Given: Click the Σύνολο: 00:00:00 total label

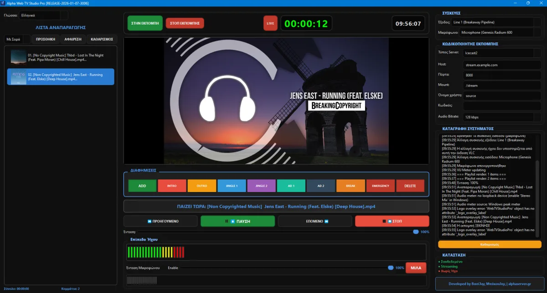Looking at the screenshot, I should 16,288.
